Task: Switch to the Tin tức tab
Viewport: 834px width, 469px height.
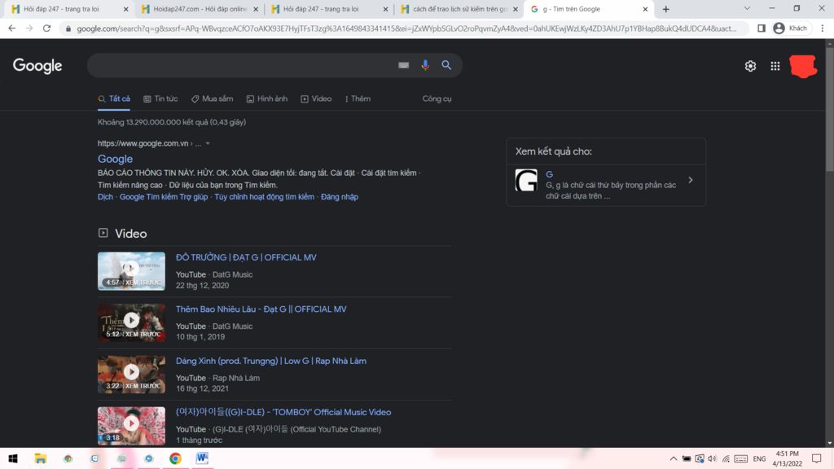Action: tap(160, 99)
